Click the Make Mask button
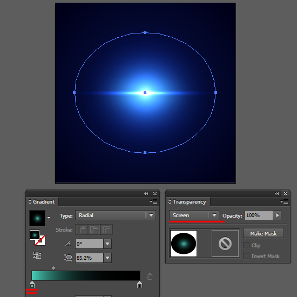297x297 pixels. pos(264,233)
